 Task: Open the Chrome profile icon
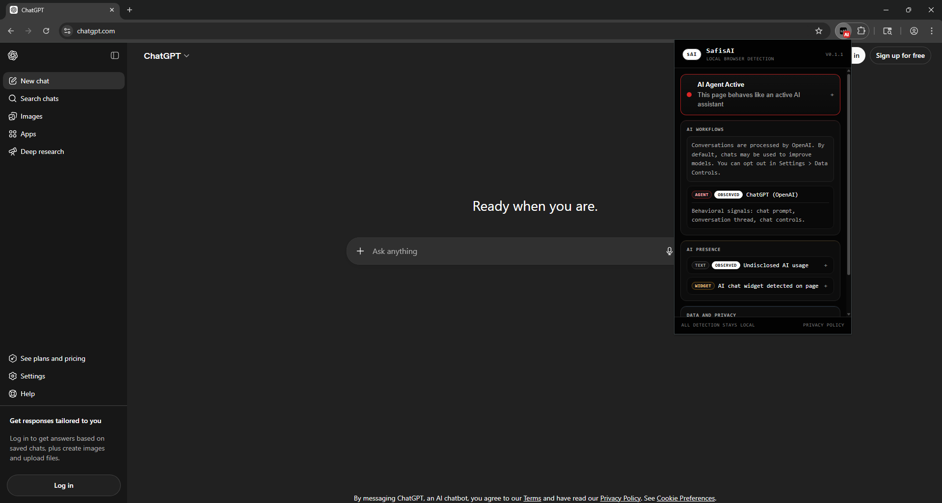click(914, 31)
